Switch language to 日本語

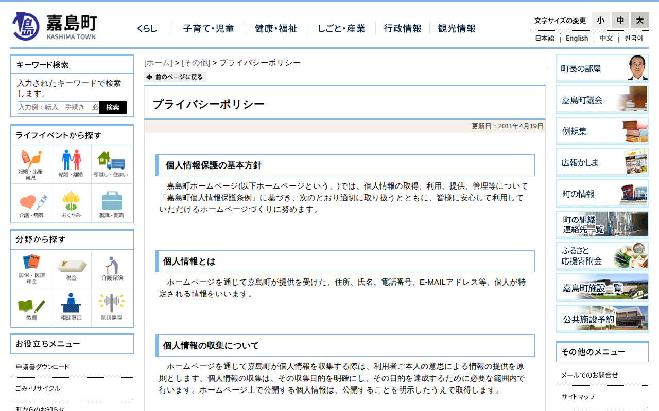click(545, 38)
